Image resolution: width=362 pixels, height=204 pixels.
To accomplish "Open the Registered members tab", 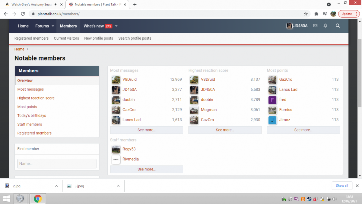I will [31, 38].
